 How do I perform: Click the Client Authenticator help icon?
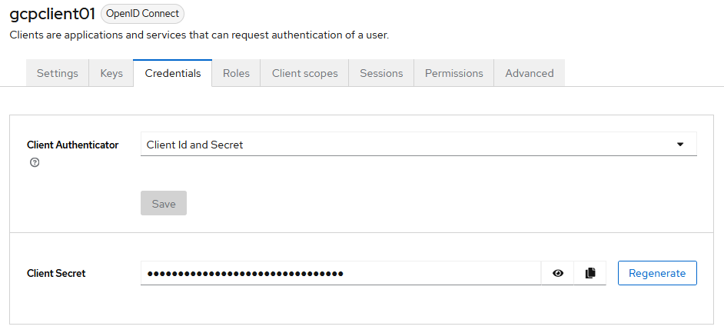tap(34, 163)
